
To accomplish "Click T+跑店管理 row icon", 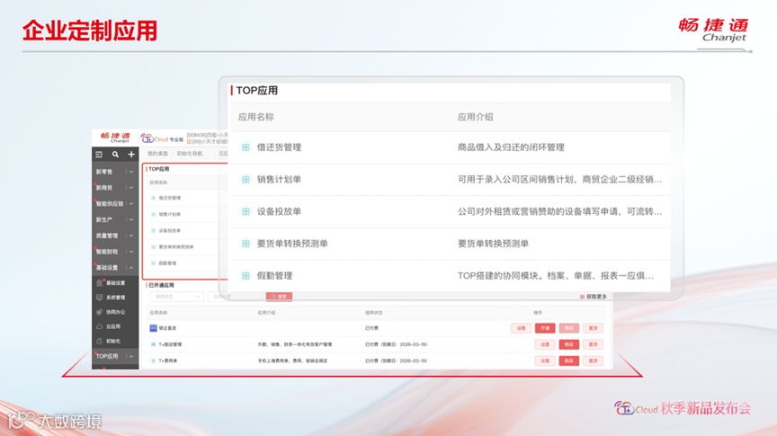I will click(x=153, y=344).
